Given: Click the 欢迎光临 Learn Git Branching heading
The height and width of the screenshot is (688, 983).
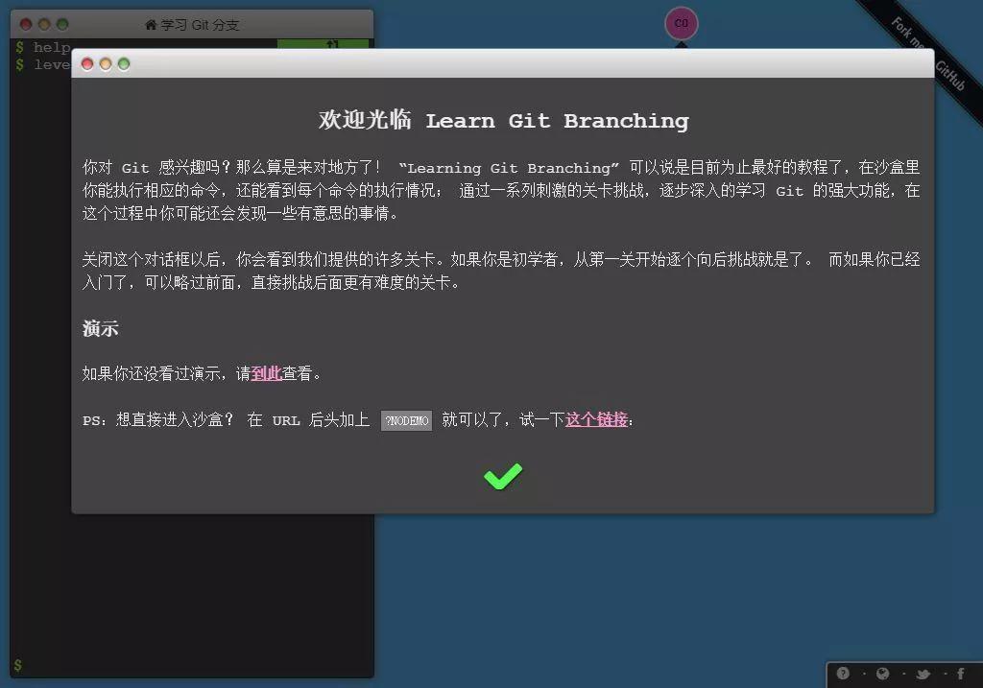Looking at the screenshot, I should (503, 120).
